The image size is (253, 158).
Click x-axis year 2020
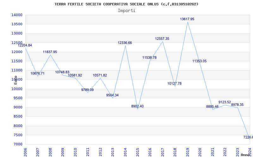(x=200, y=152)
